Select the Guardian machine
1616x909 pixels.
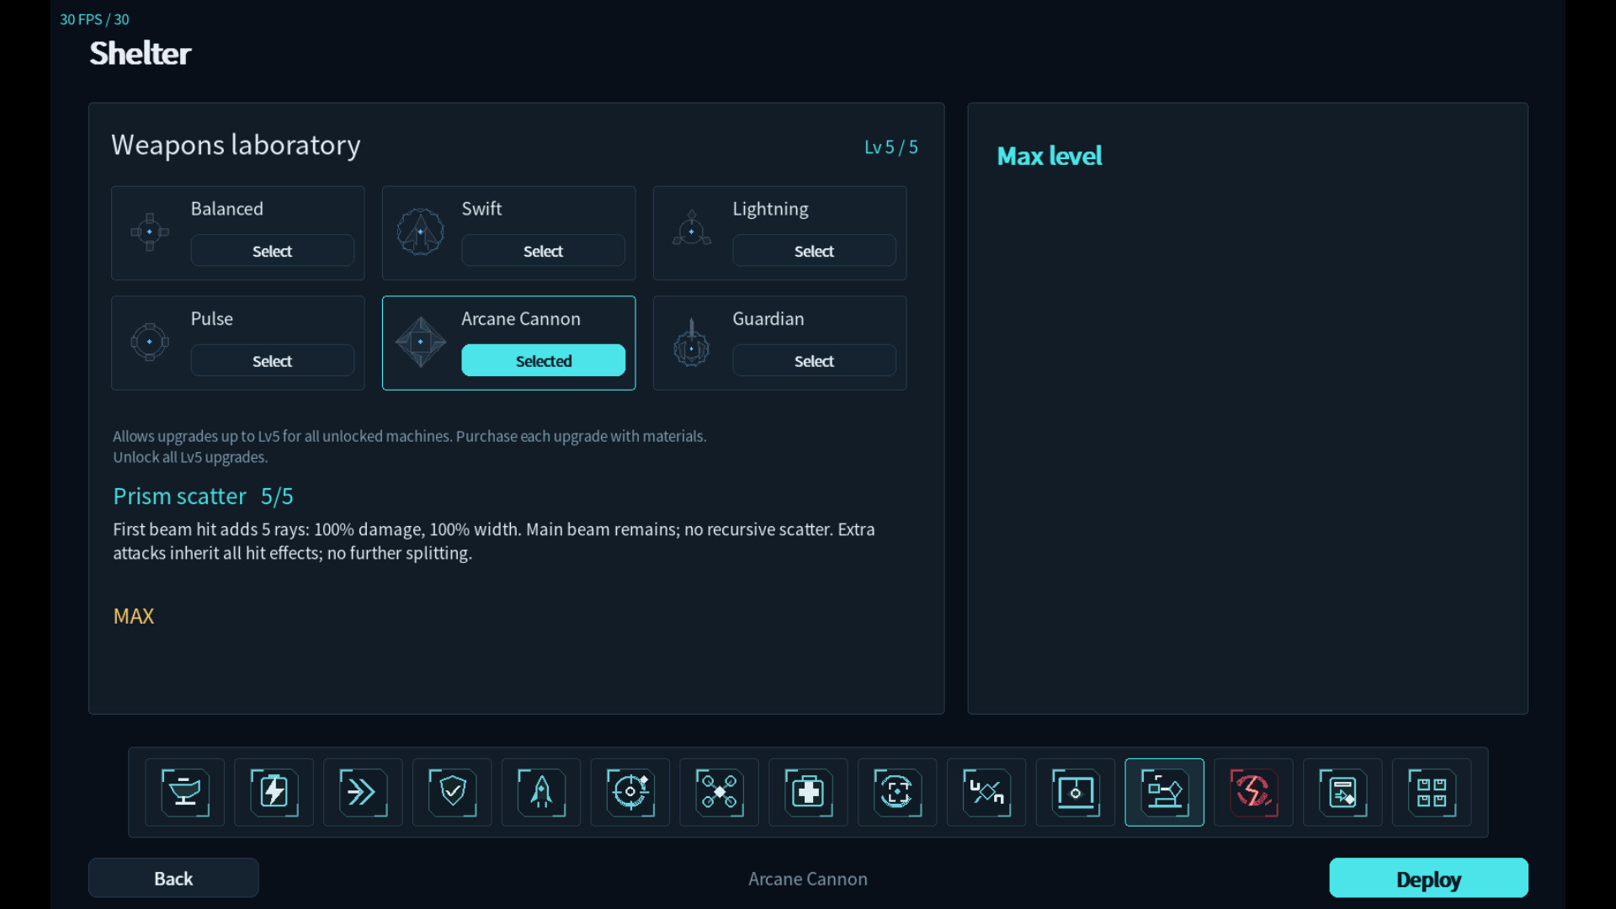815,361
